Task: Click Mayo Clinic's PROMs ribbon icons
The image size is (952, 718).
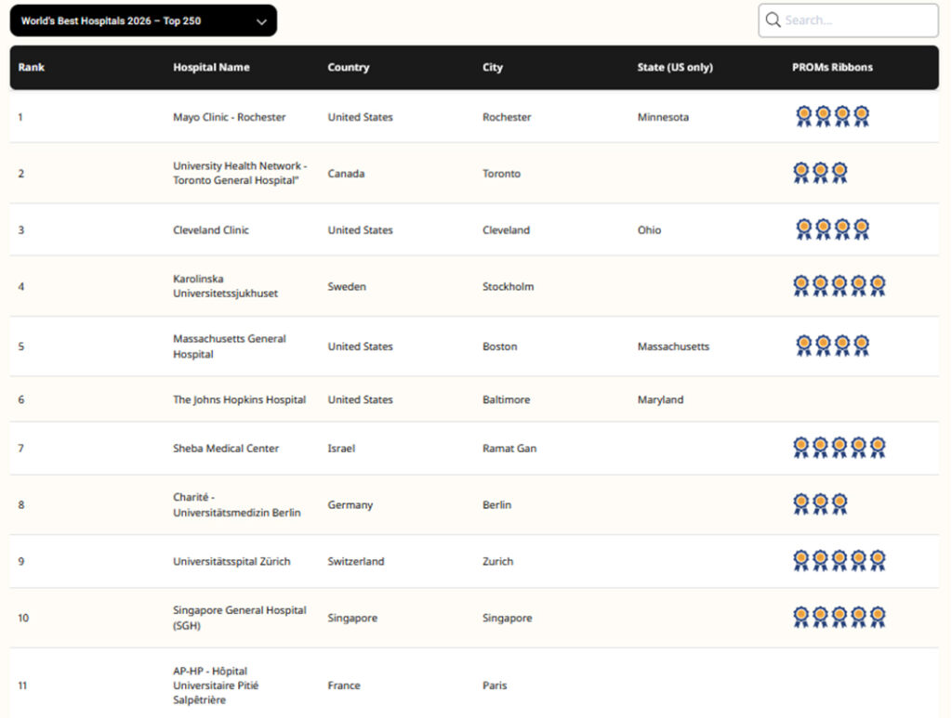Action: coord(832,116)
